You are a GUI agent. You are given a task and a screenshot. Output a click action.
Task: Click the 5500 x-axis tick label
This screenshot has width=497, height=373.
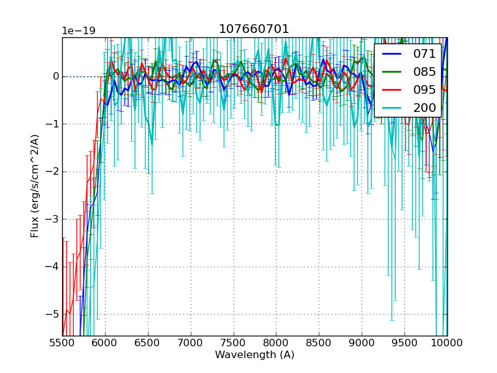tap(62, 343)
